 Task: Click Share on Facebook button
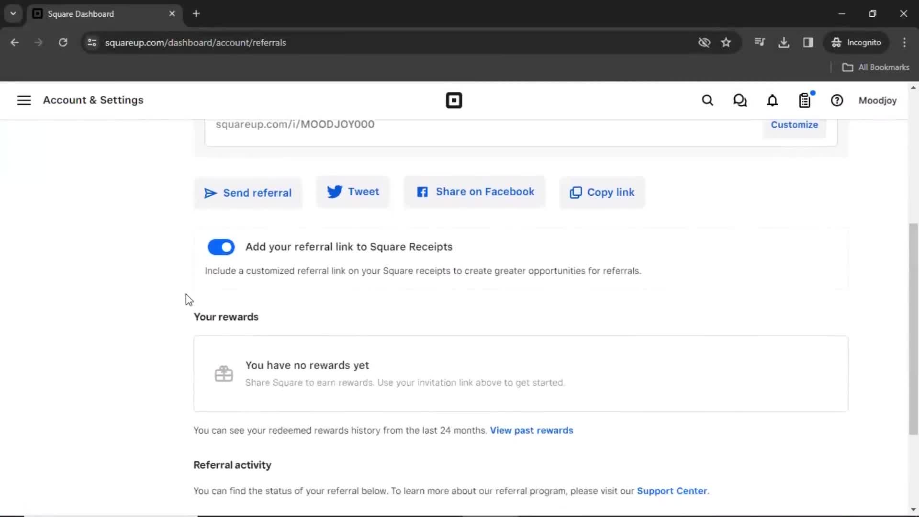[475, 191]
